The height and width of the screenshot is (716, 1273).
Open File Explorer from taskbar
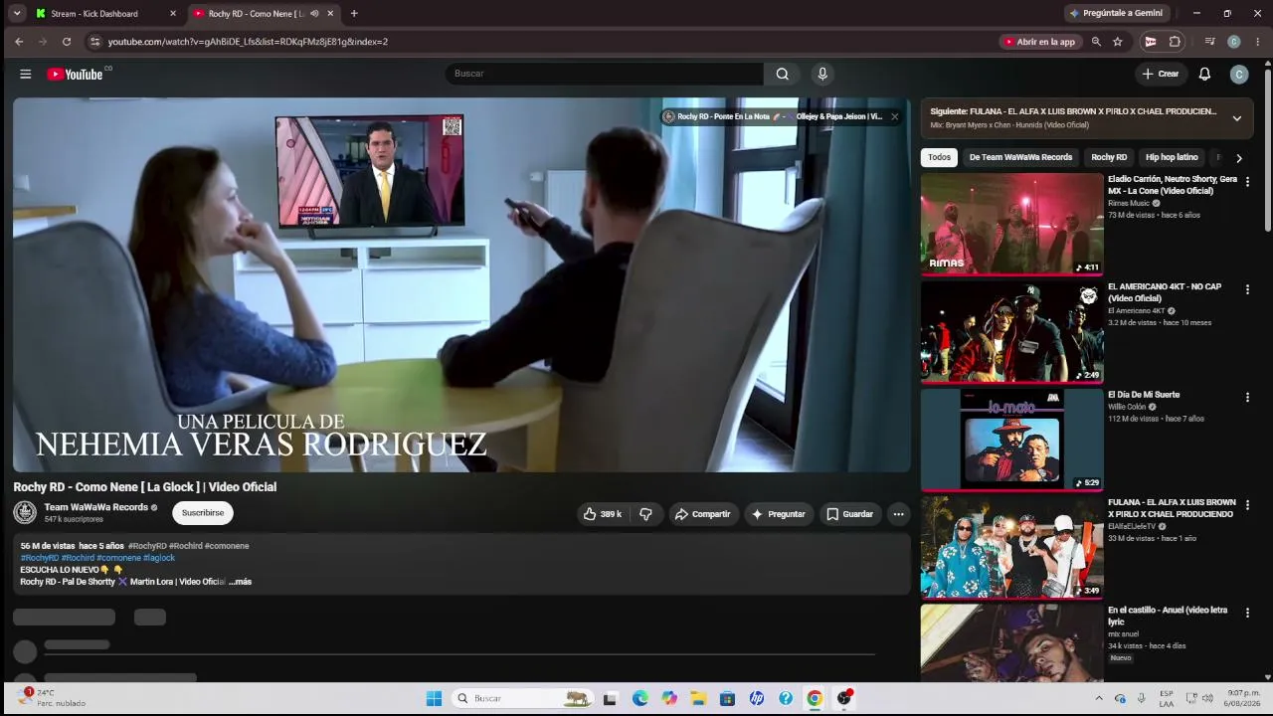pos(698,698)
